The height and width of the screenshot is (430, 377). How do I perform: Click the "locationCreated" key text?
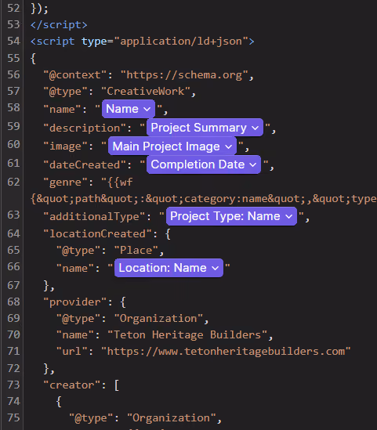97,233
